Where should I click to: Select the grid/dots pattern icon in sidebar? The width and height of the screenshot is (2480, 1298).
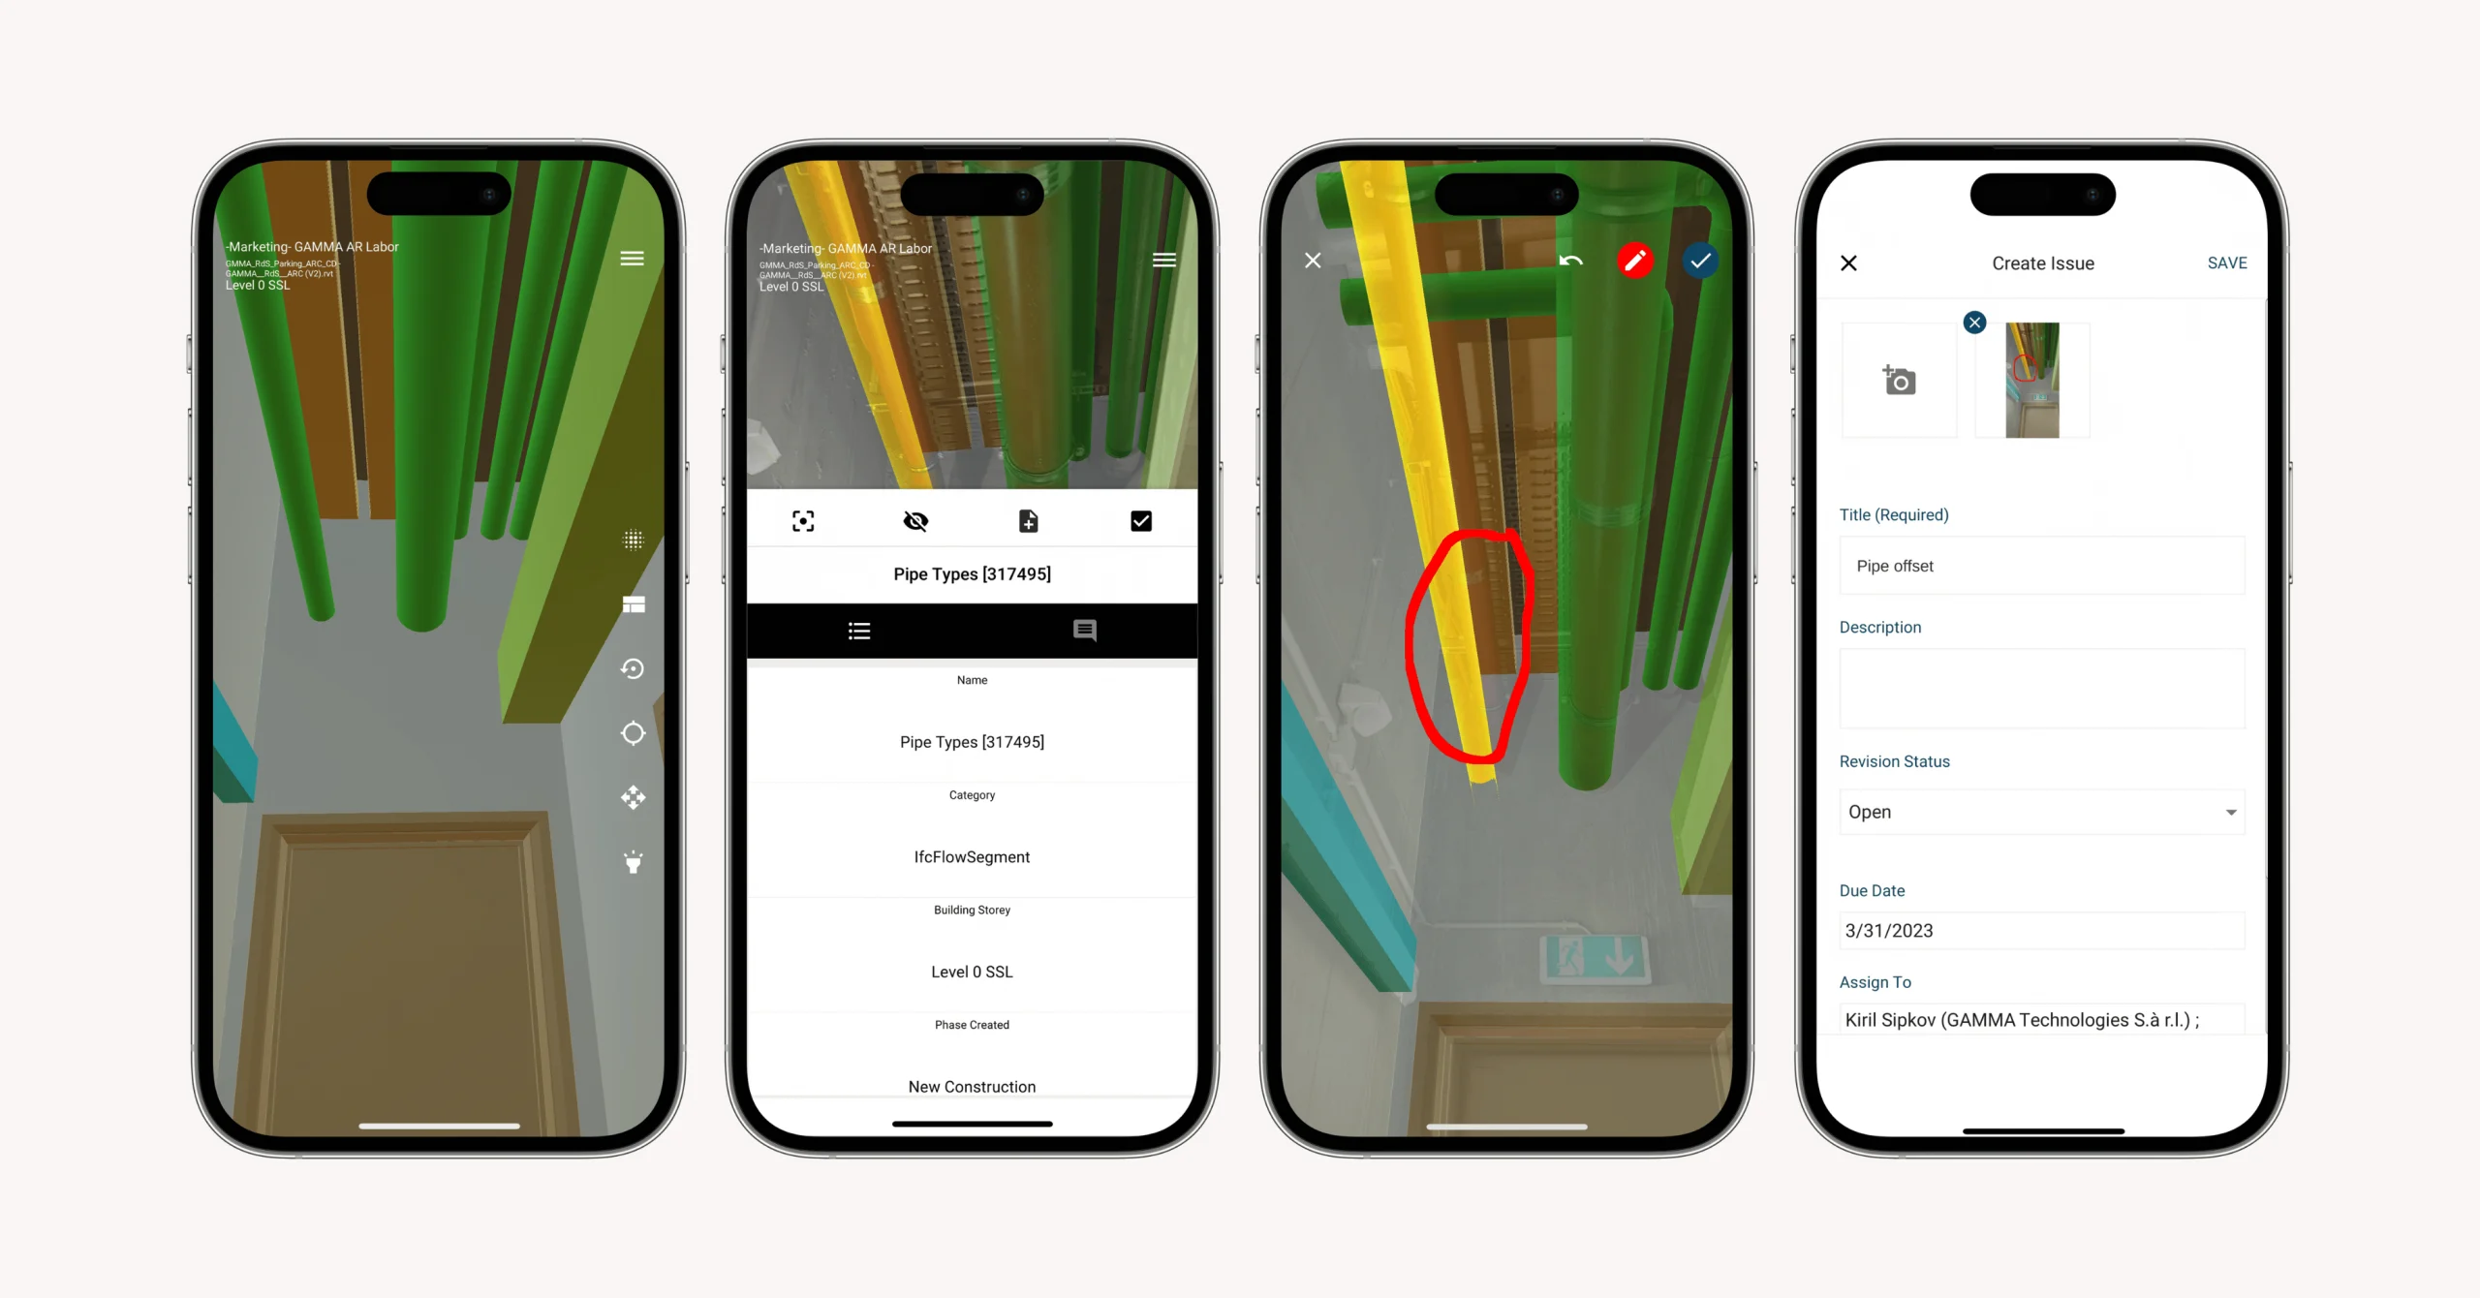[x=635, y=540]
